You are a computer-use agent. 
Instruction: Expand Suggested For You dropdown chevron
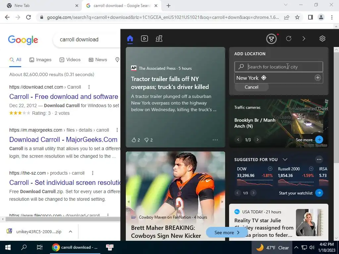[285, 159]
